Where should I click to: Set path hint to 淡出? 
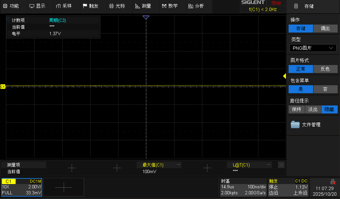point(313,109)
